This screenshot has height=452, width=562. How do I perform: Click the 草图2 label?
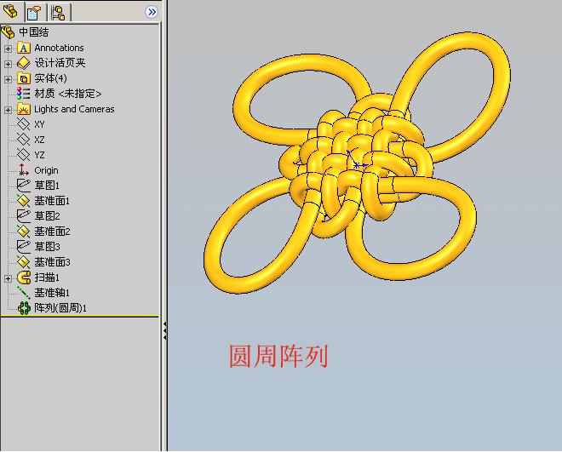tap(47, 216)
